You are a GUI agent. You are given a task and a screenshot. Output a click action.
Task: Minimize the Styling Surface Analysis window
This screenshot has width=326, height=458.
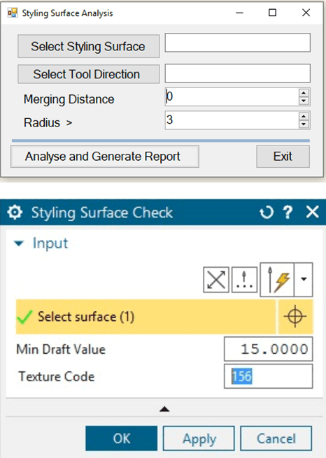[x=239, y=13]
